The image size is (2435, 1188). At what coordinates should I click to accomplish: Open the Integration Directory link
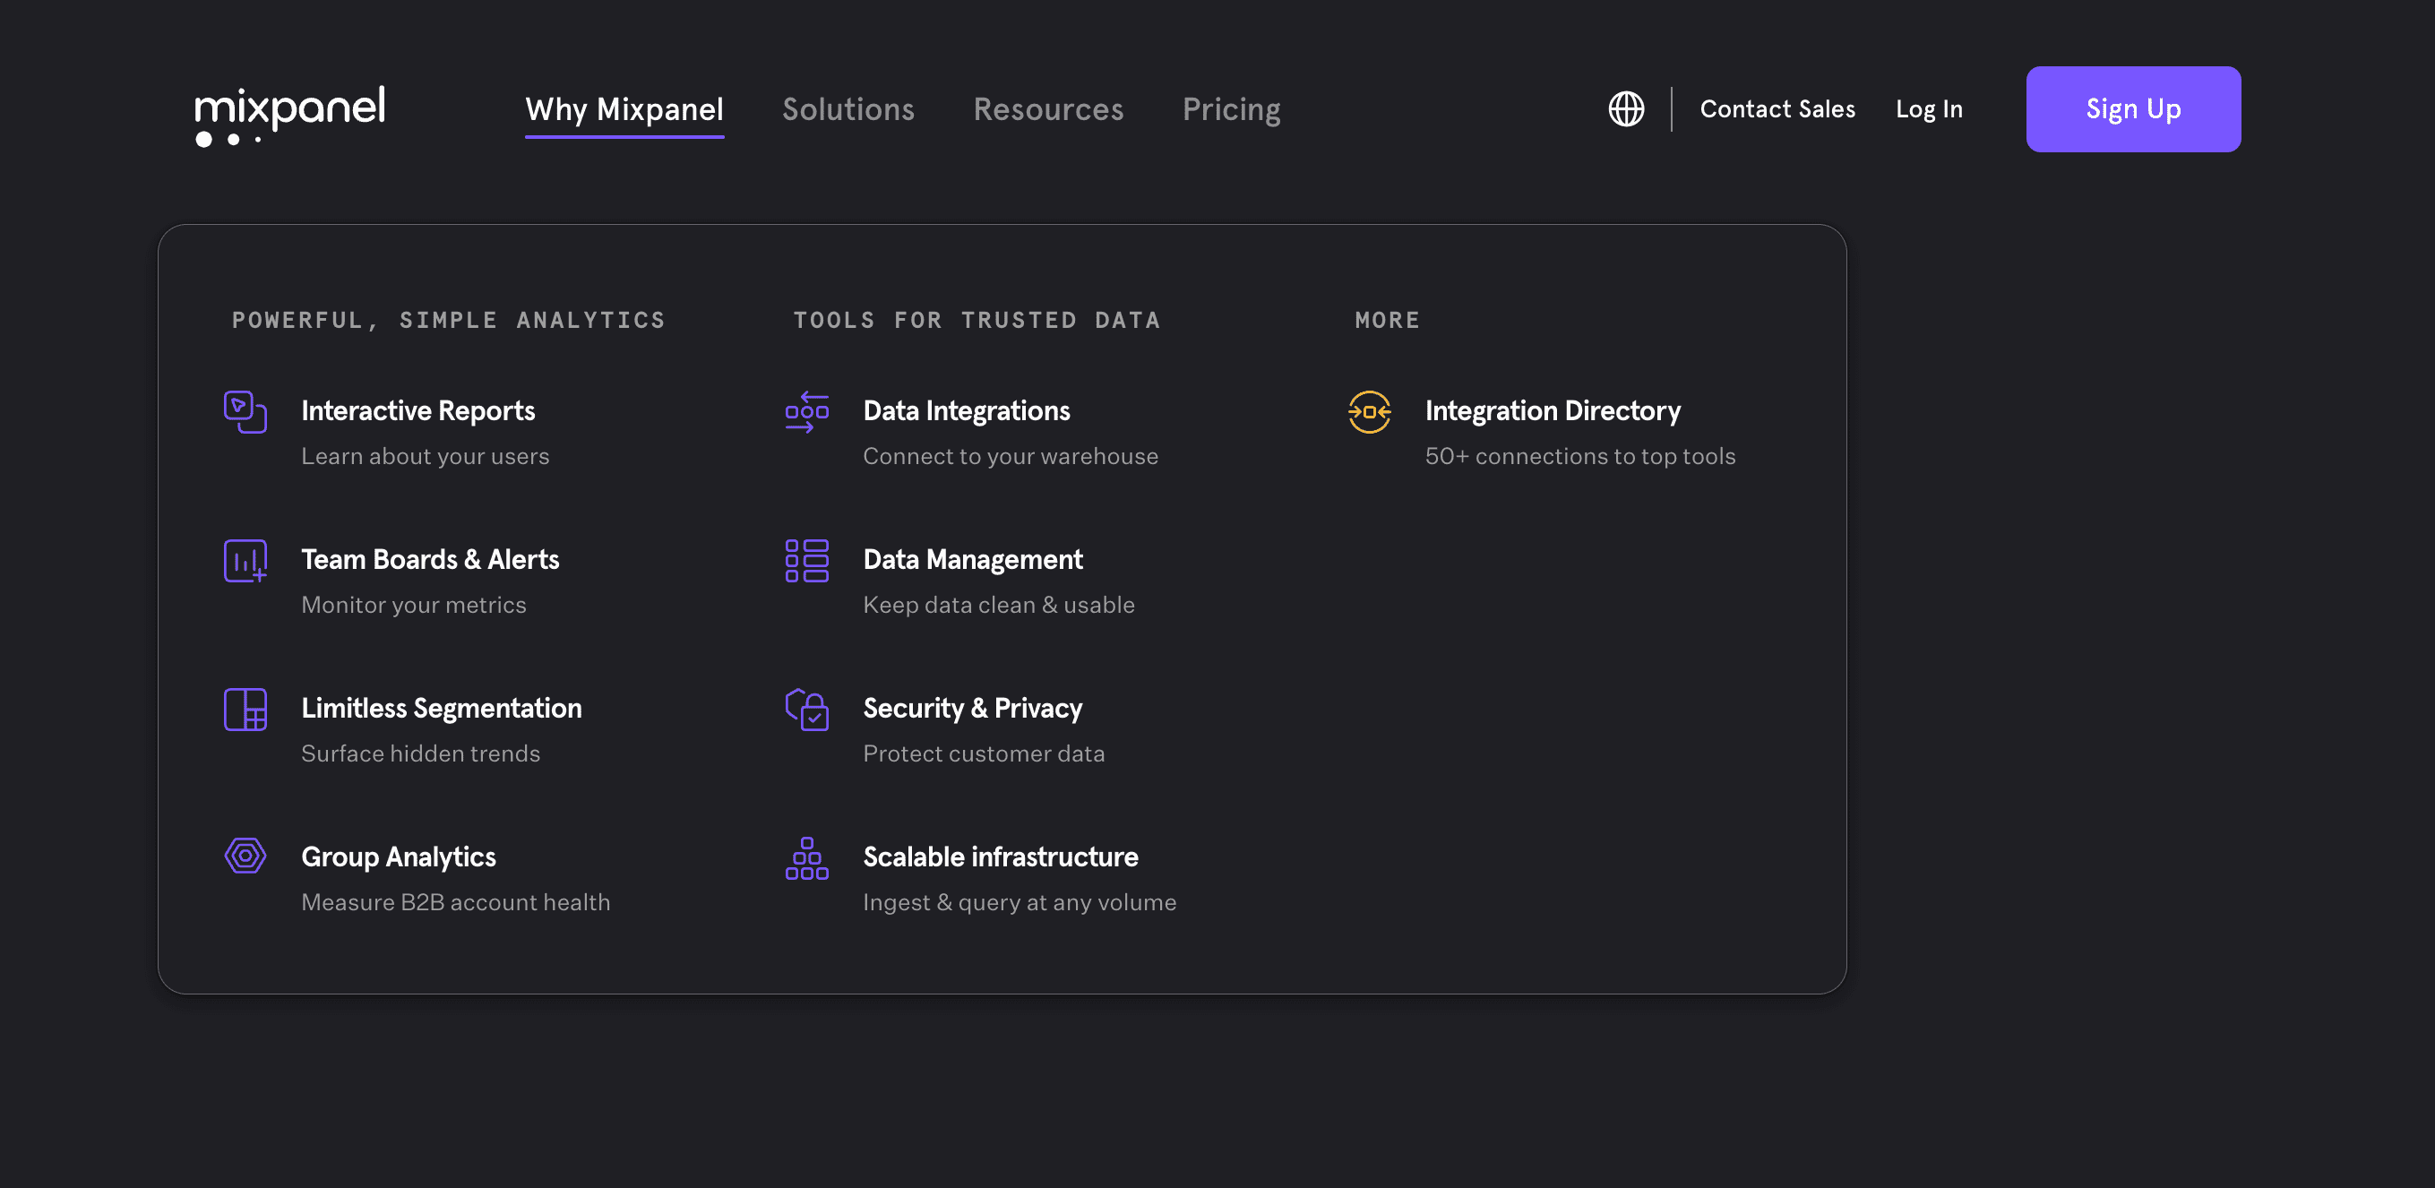click(x=1553, y=410)
